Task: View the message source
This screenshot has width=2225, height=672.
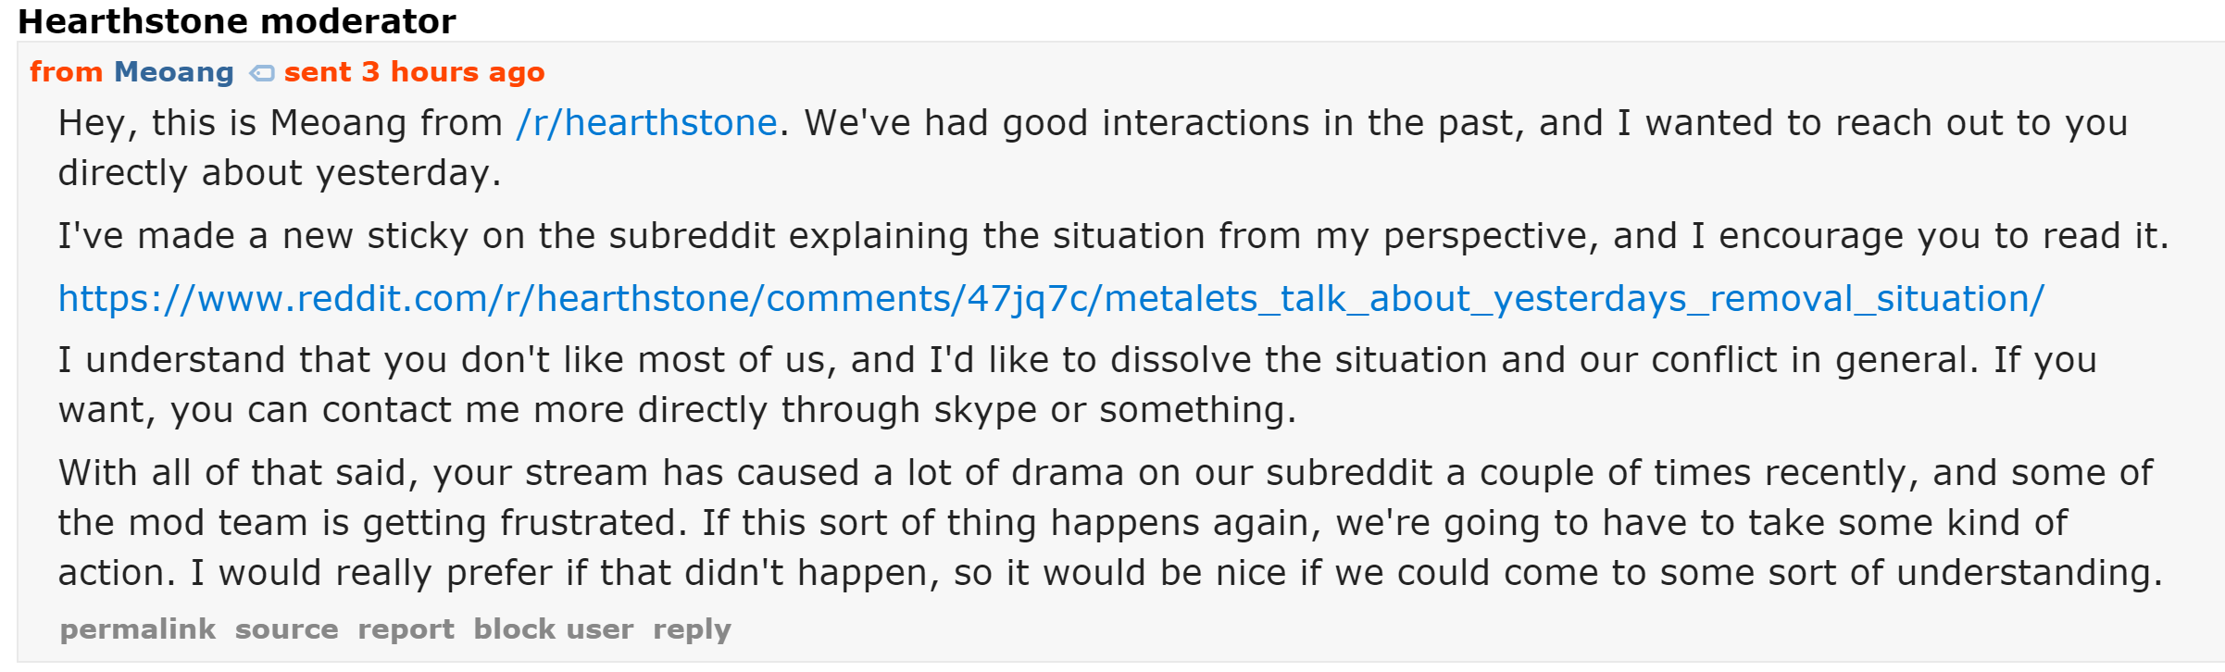Action: pyautogui.click(x=286, y=629)
